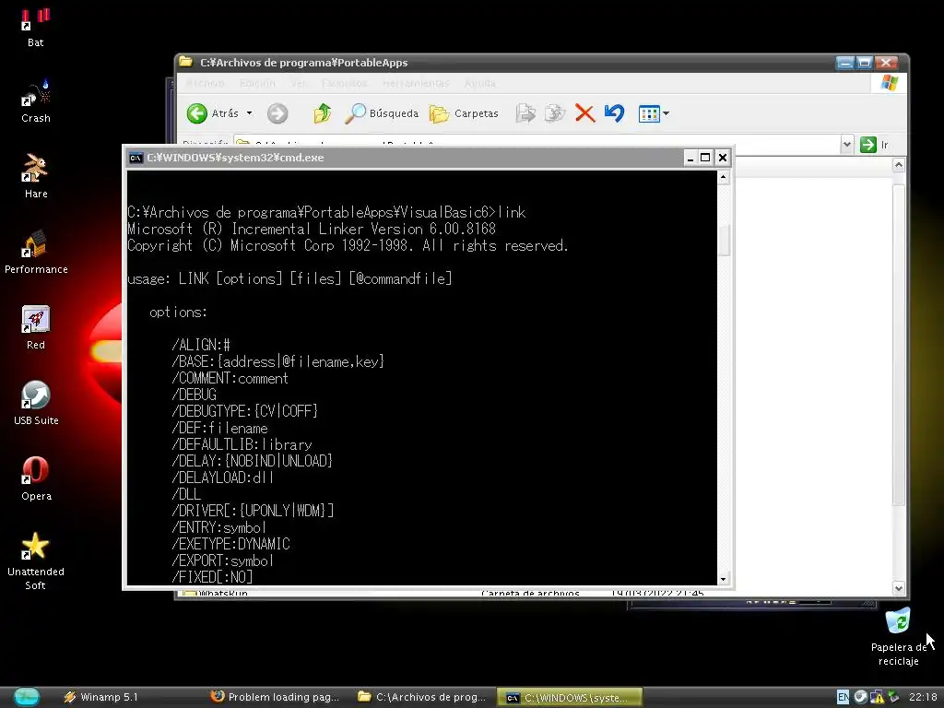Click the 22:18 clock in tray
The height and width of the screenshot is (708, 944).
pos(923,697)
